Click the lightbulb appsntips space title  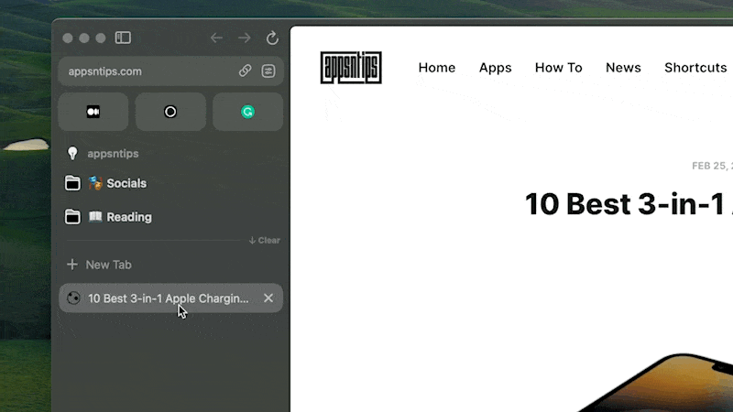[112, 154]
